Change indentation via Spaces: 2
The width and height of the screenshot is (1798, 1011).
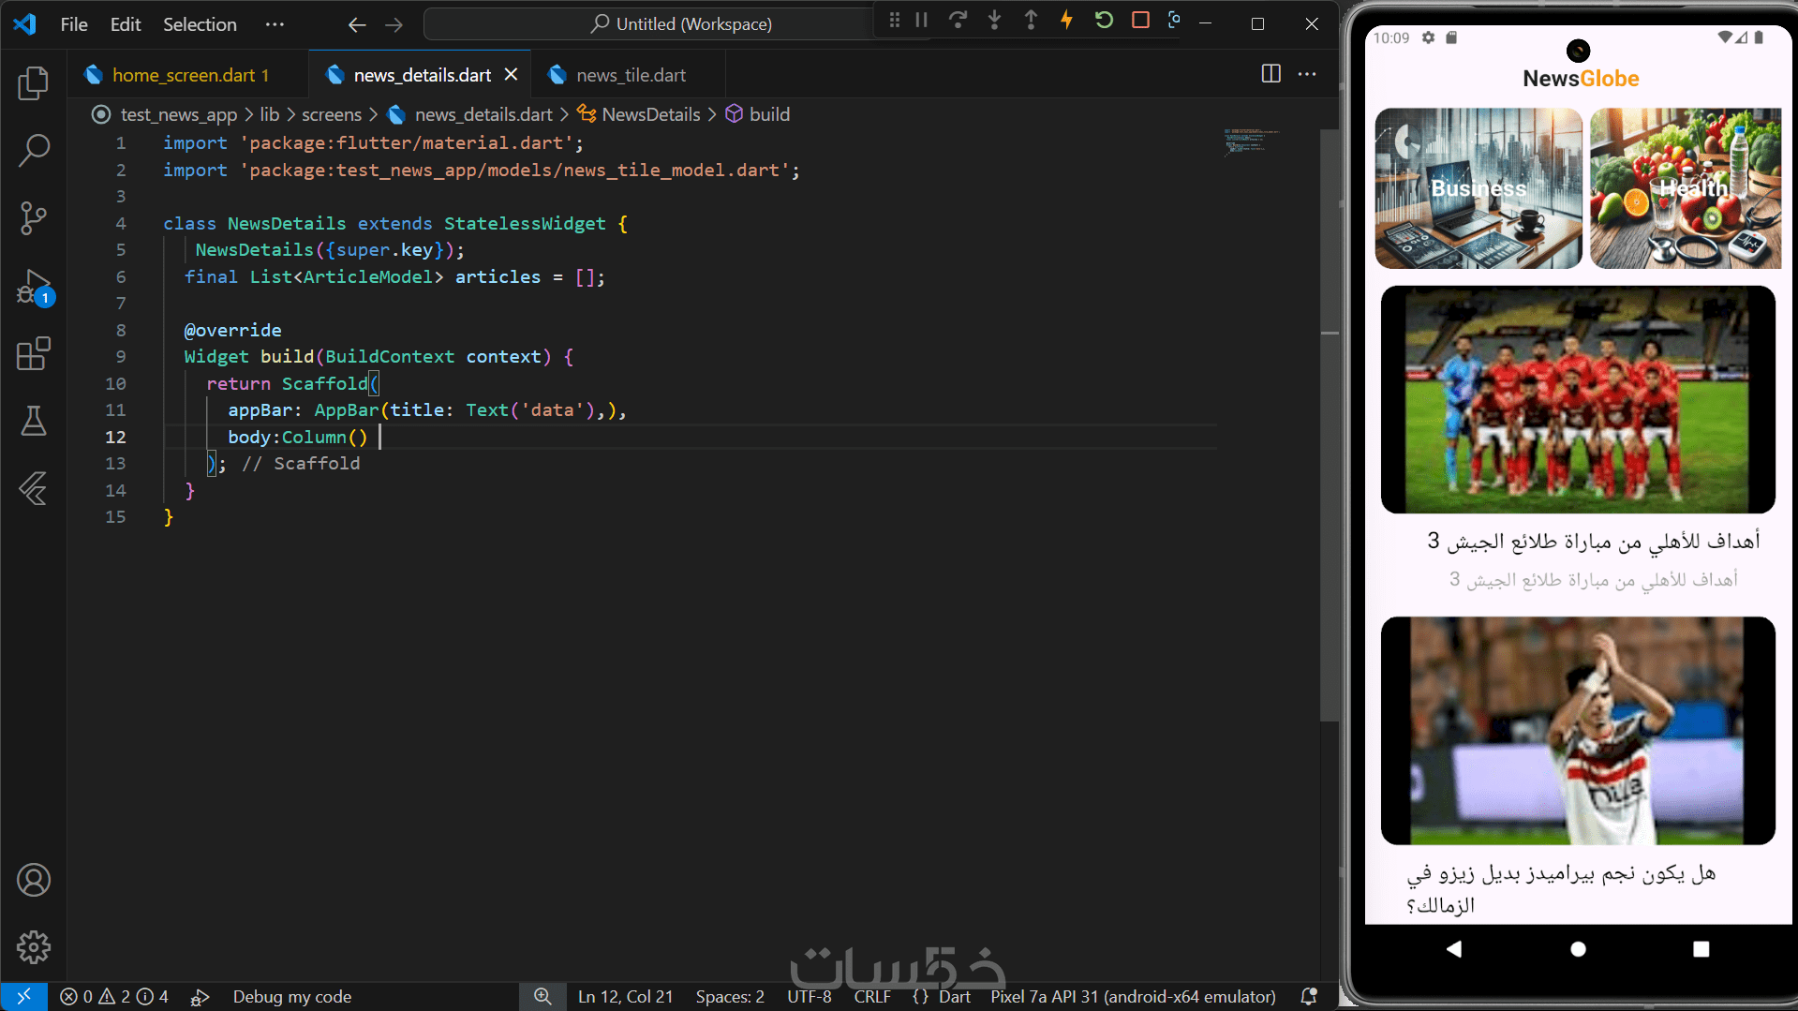(x=730, y=996)
